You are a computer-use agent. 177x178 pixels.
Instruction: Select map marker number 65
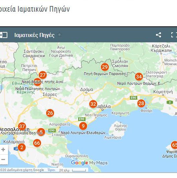click(174, 145)
